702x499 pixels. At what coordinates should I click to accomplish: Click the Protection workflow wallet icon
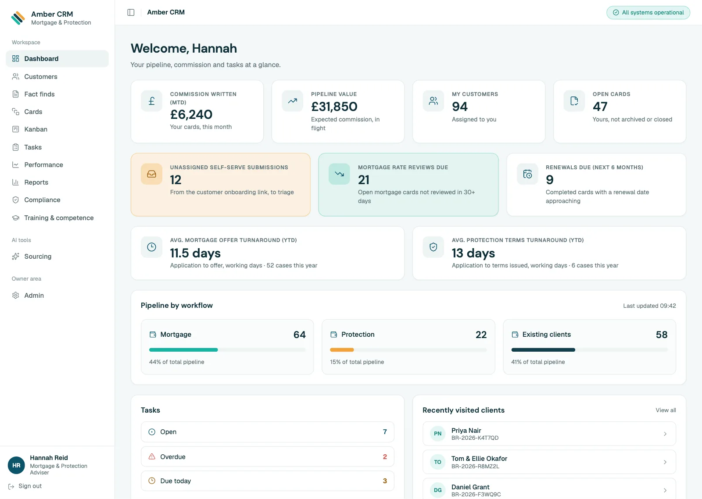tap(333, 335)
